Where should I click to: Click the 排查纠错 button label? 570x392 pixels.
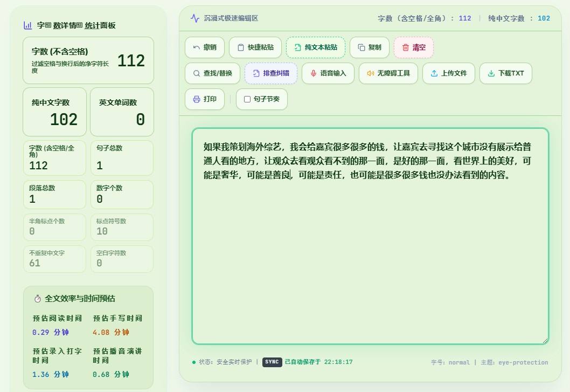tap(276, 73)
